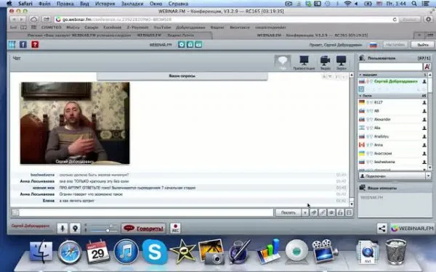Start recording with the REC button
The image size is (436, 272).
coord(175,228)
